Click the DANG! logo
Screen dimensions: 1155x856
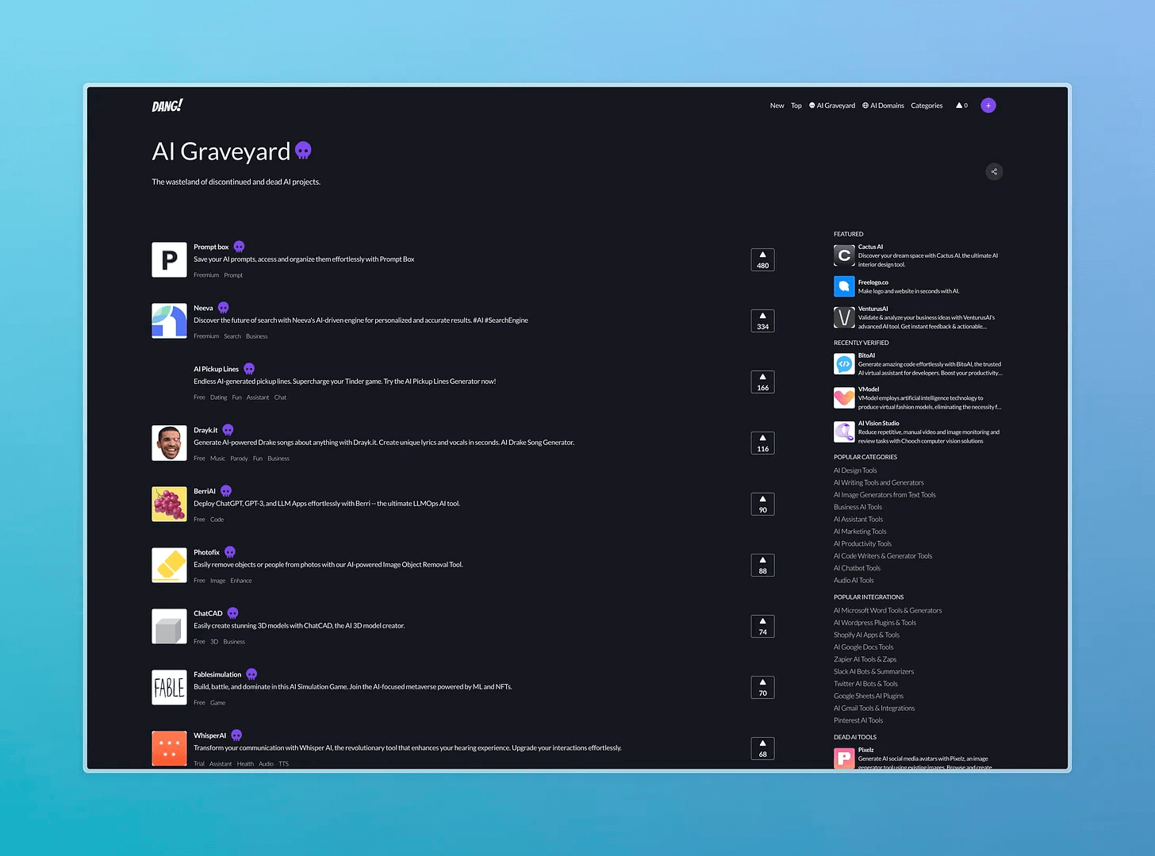point(167,106)
